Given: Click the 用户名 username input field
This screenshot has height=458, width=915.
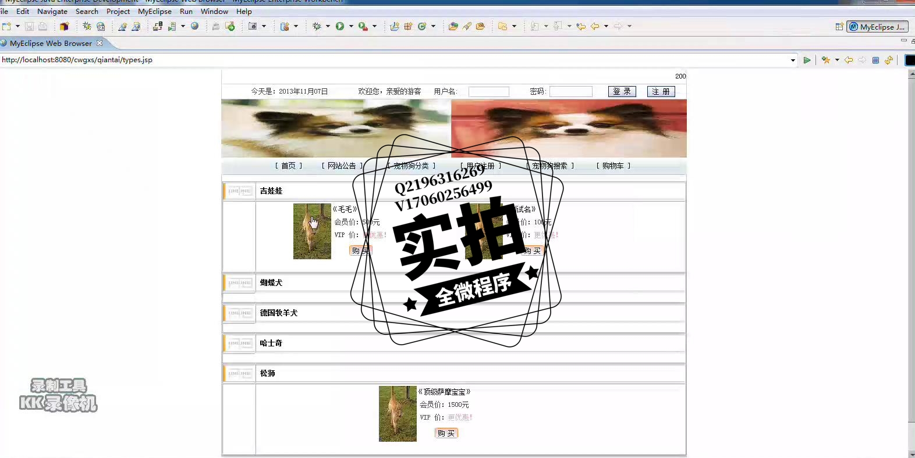Looking at the screenshot, I should [489, 92].
